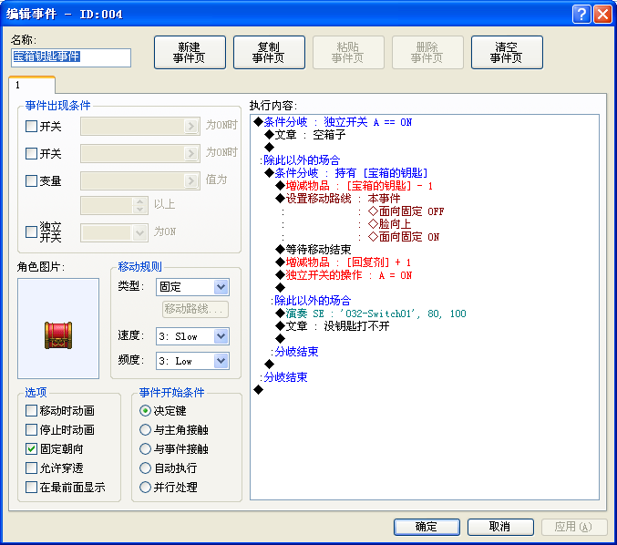The width and height of the screenshot is (617, 545).
Task: Select the last 分歧结束 line
Action: (283, 377)
